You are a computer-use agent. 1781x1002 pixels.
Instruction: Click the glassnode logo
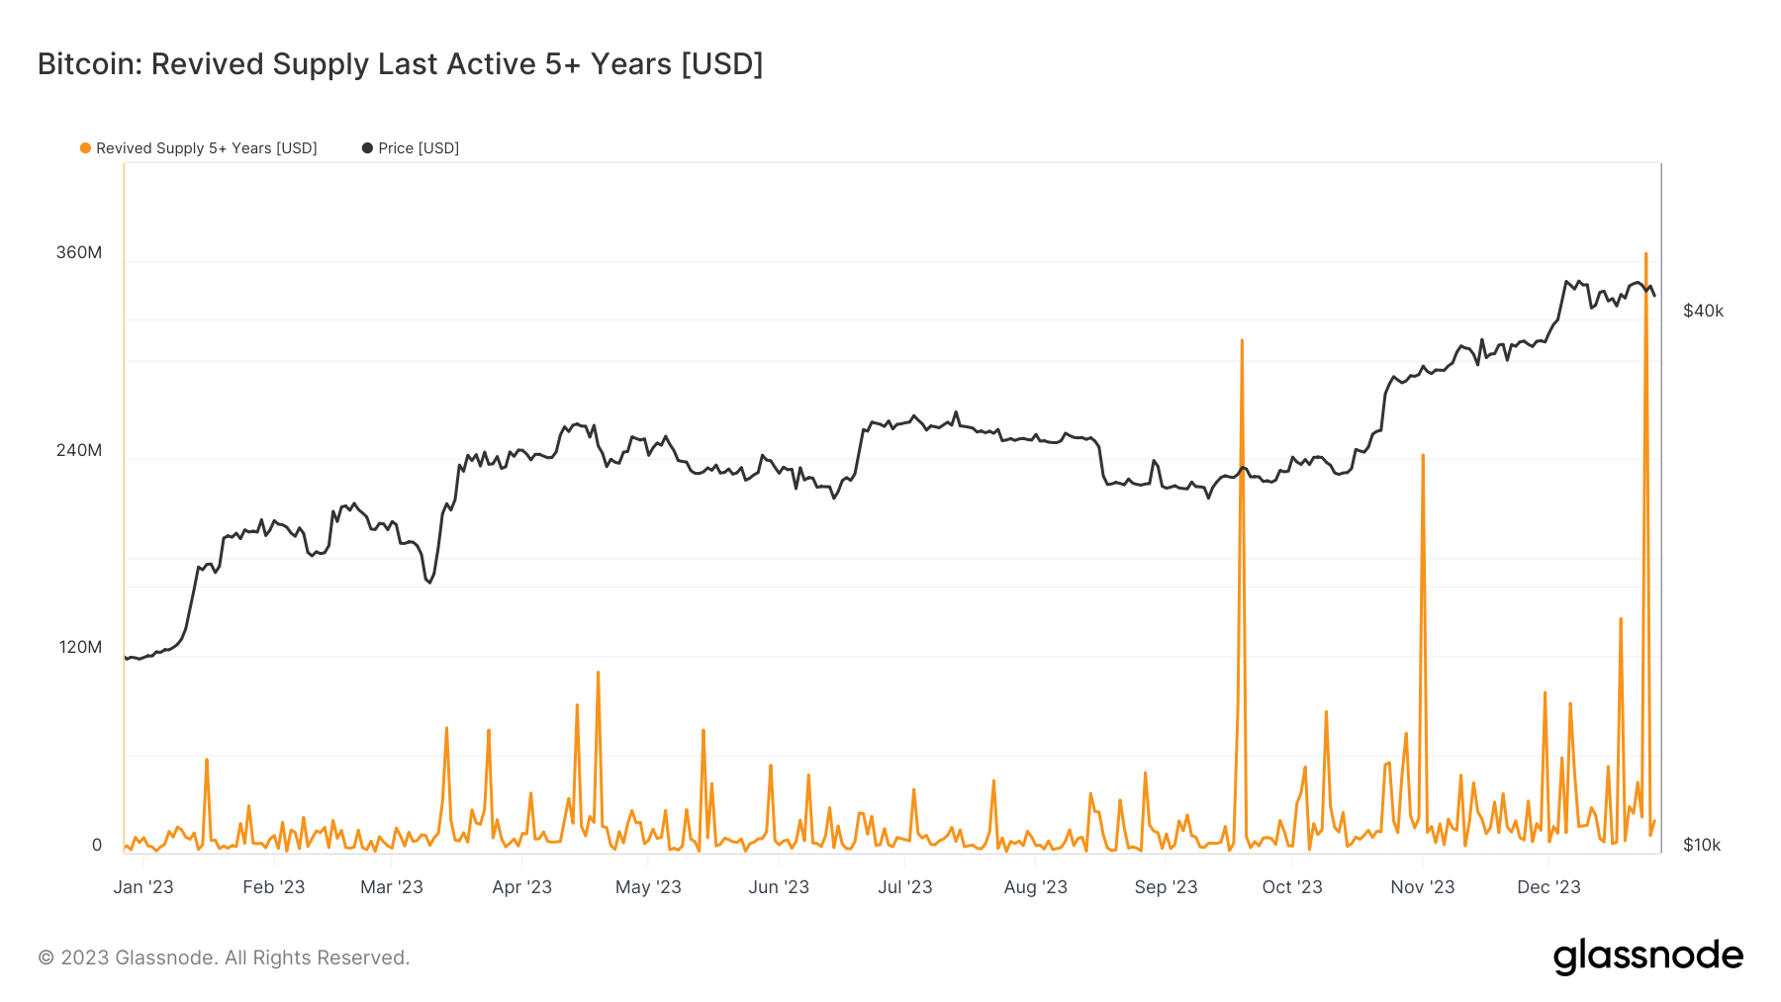[x=1647, y=956]
